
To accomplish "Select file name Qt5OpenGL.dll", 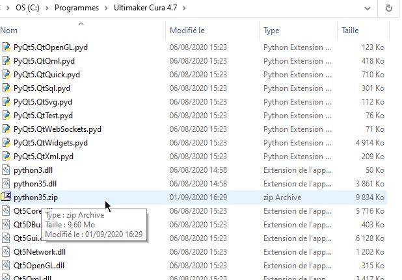I will click(x=39, y=266).
